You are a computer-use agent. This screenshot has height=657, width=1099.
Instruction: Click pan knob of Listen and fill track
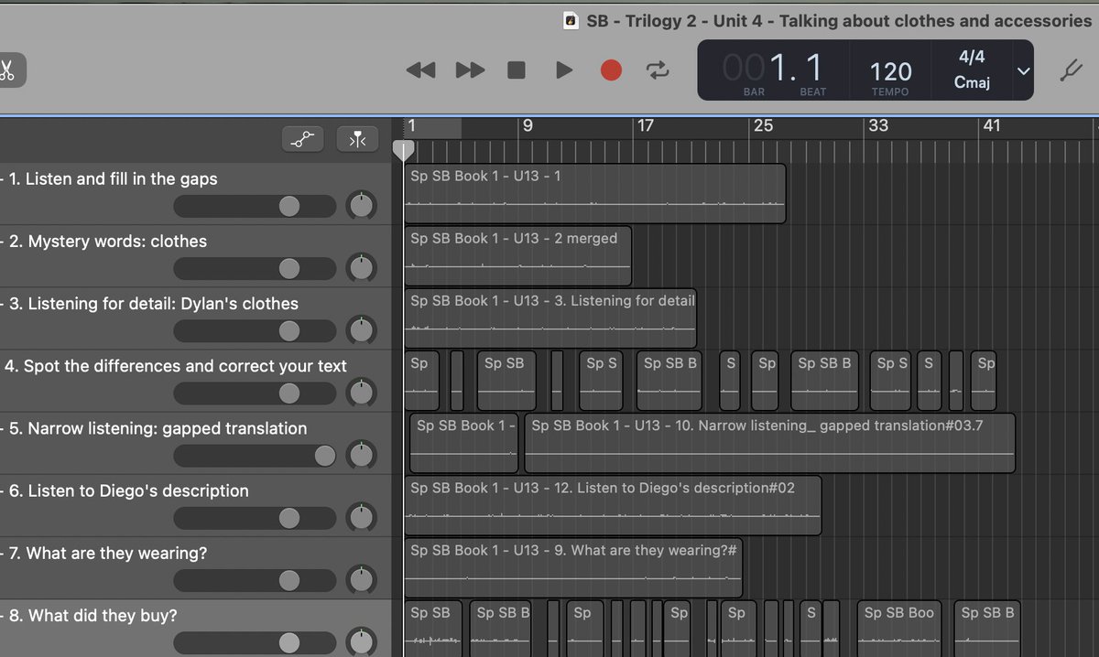[362, 206]
